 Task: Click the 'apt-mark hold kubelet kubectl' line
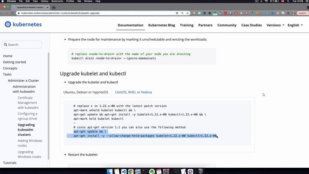(98, 118)
